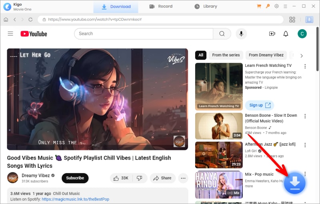Screen dimensions: 320x204
Task: Click the main video player
Action: point(97,99)
